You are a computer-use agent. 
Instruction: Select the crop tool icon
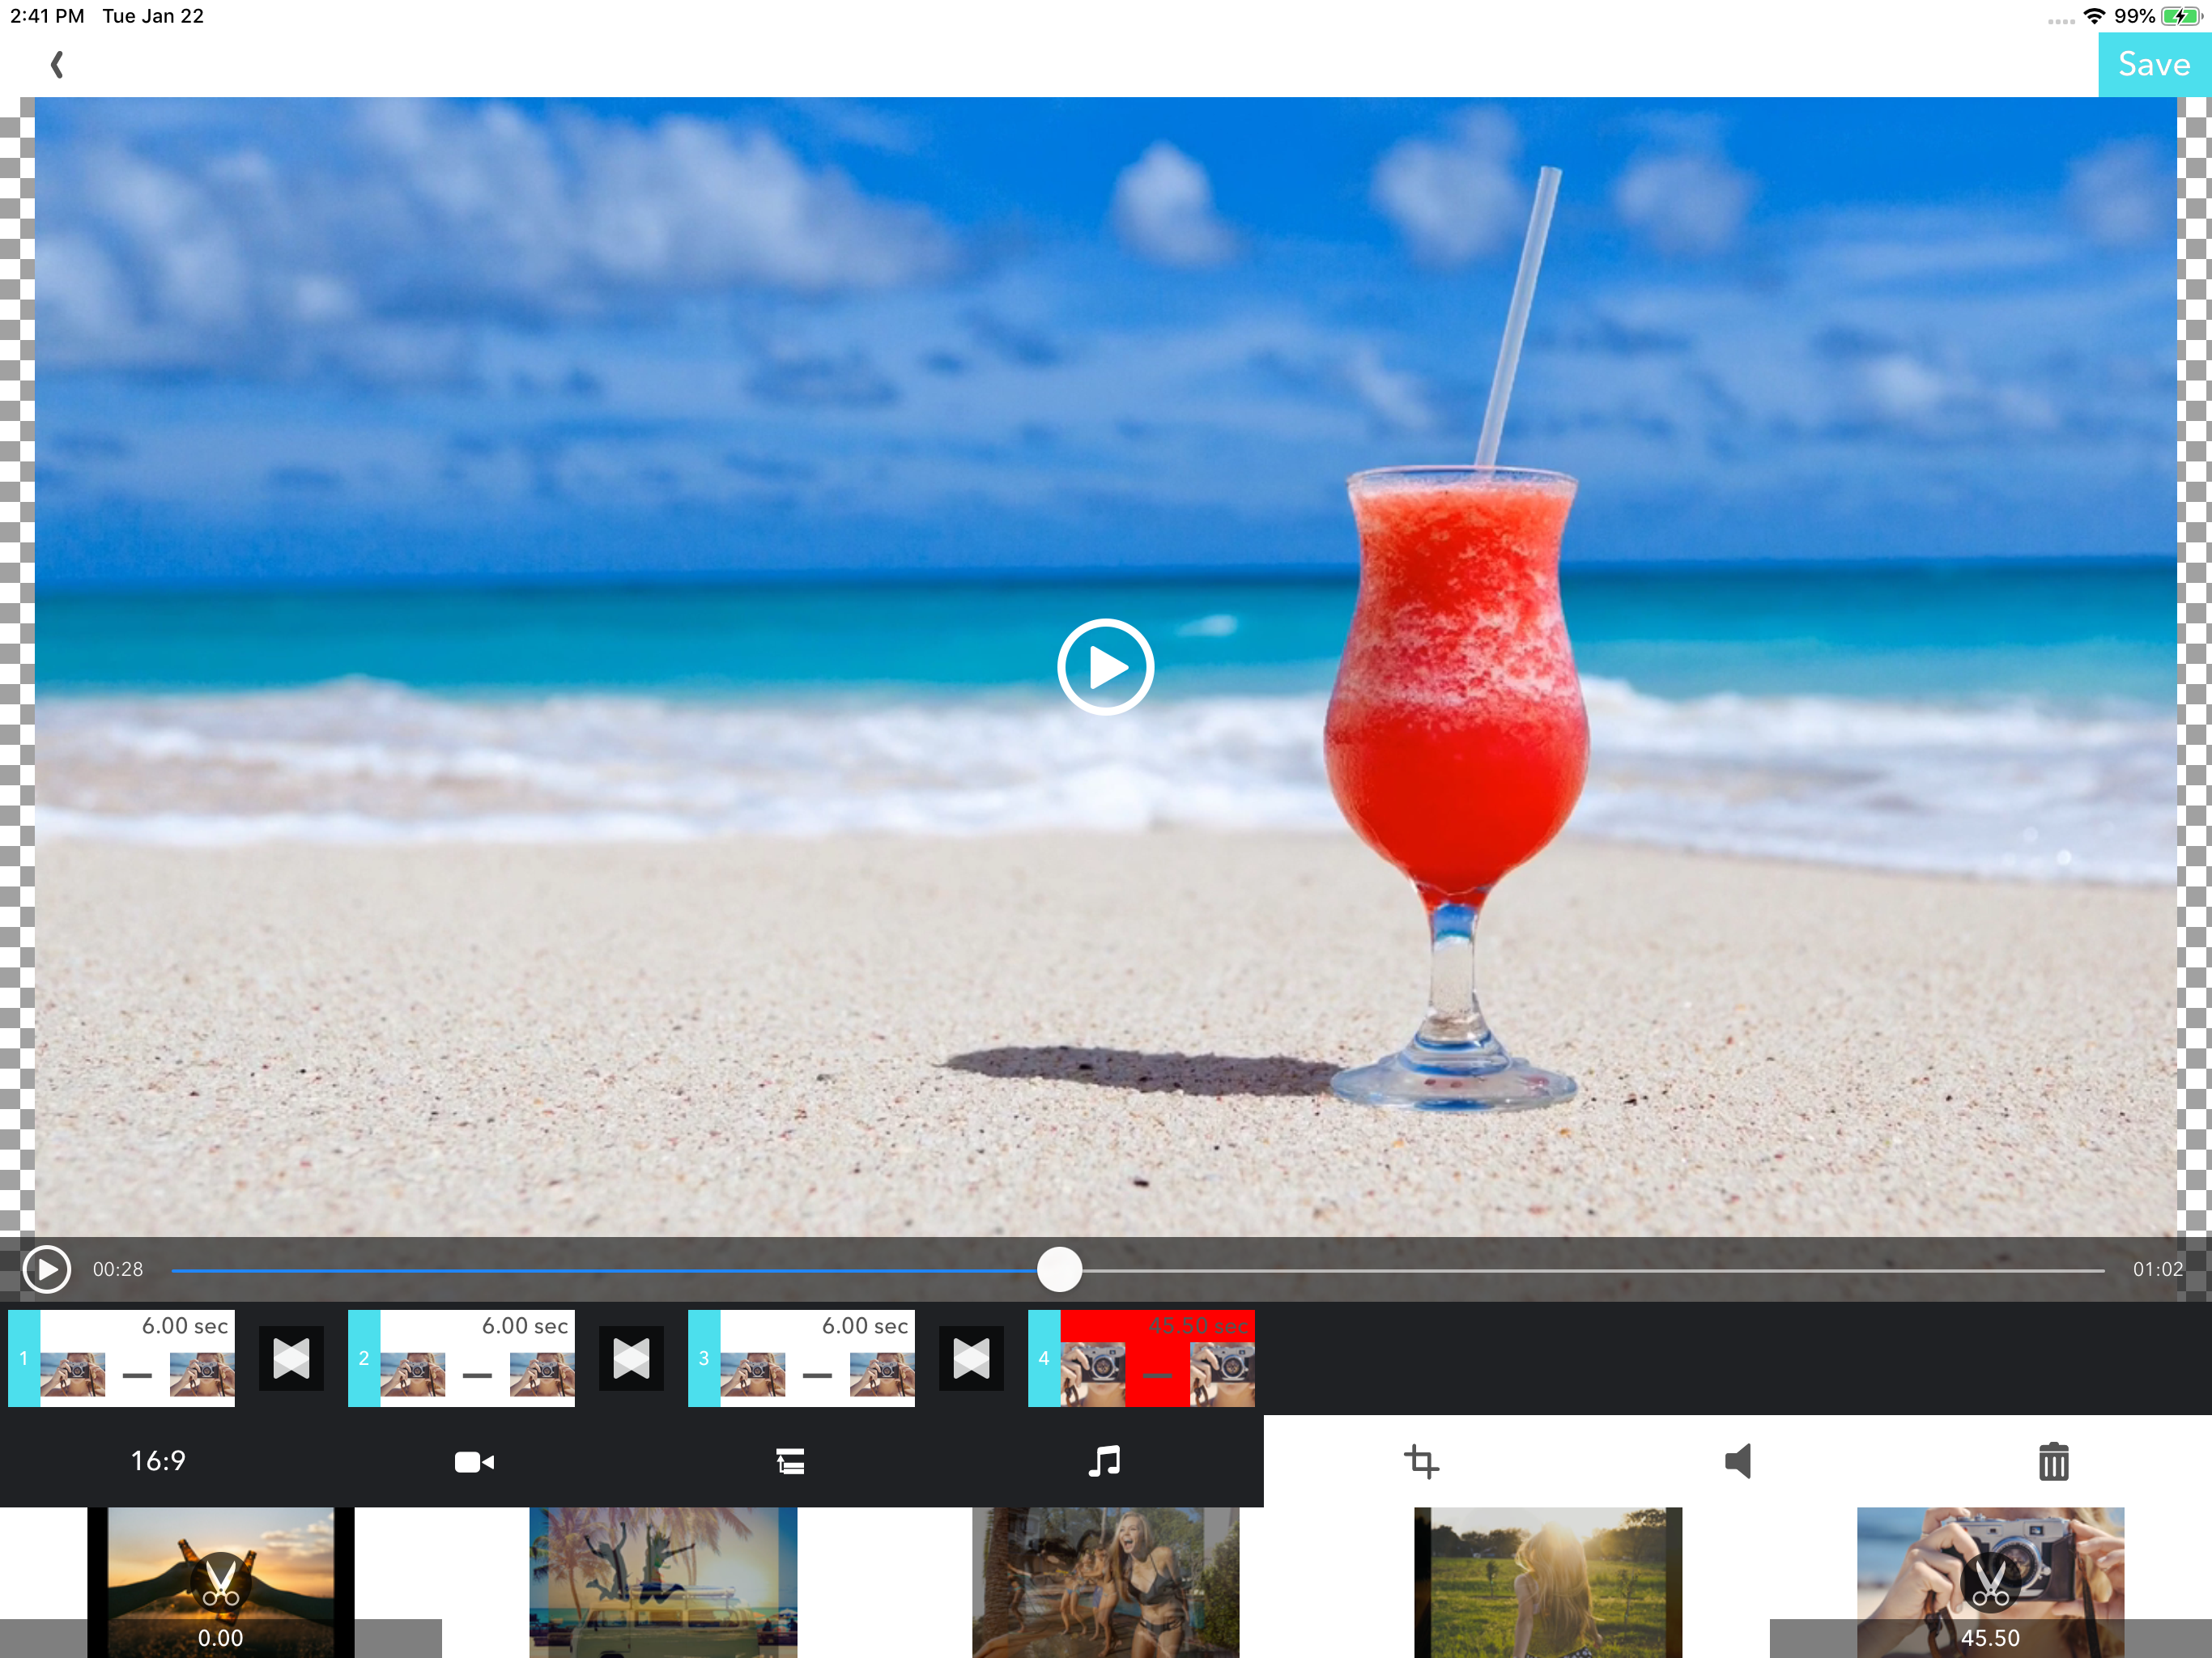click(1421, 1462)
